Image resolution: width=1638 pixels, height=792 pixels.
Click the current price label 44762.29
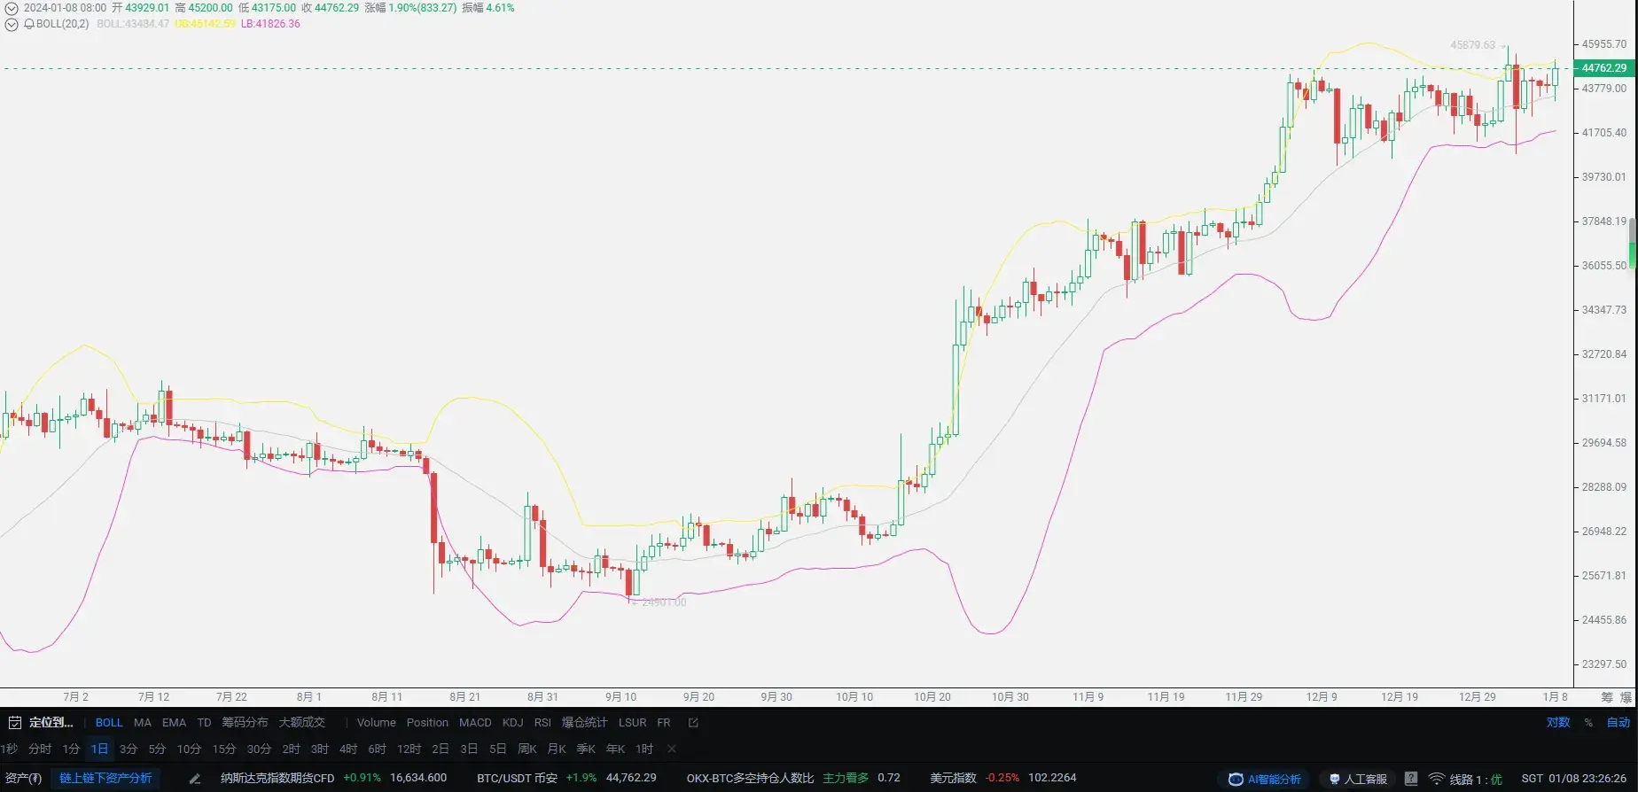click(x=1603, y=68)
